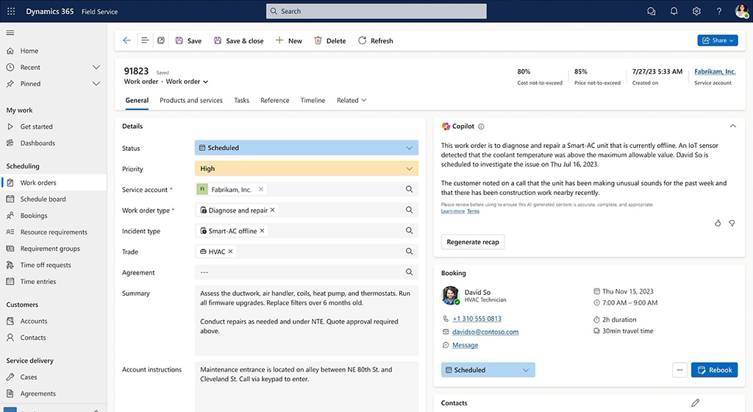
Task: Open the Status Scheduled dropdown
Action: pos(307,148)
